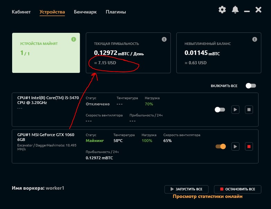271x209 pixels.
Task: Select the Устройства tab
Action: point(52,12)
